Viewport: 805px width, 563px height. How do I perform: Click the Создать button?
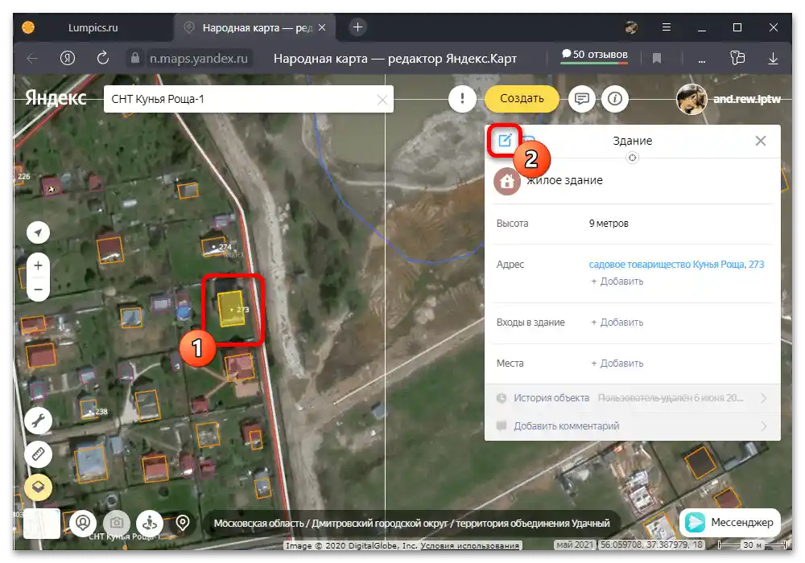pyautogui.click(x=522, y=98)
